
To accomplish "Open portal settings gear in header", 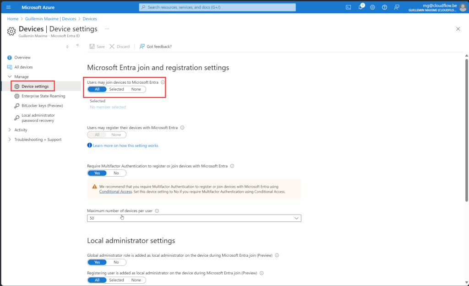I will (372, 7).
